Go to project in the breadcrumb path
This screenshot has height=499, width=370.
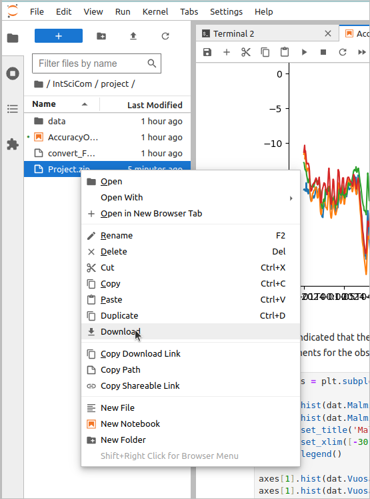point(115,84)
